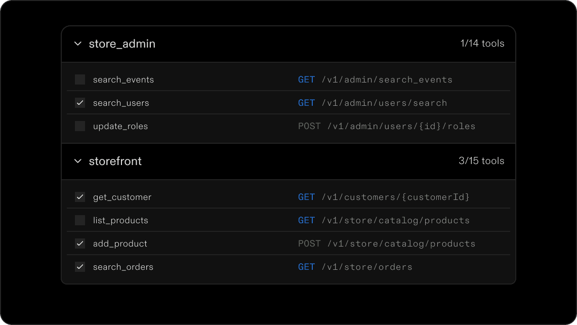Enable the list_products checkbox
577x325 pixels.
[80, 220]
